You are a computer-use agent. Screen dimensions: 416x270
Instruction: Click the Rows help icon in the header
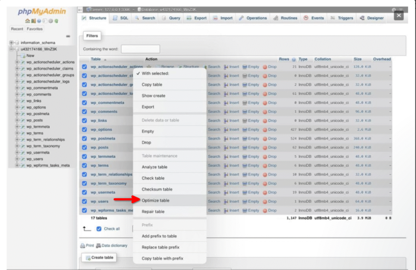point(294,60)
